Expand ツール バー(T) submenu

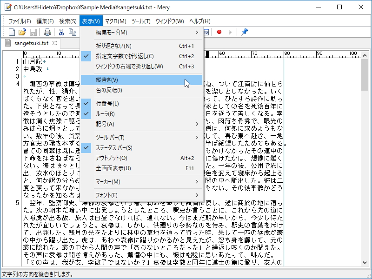tap(142, 137)
